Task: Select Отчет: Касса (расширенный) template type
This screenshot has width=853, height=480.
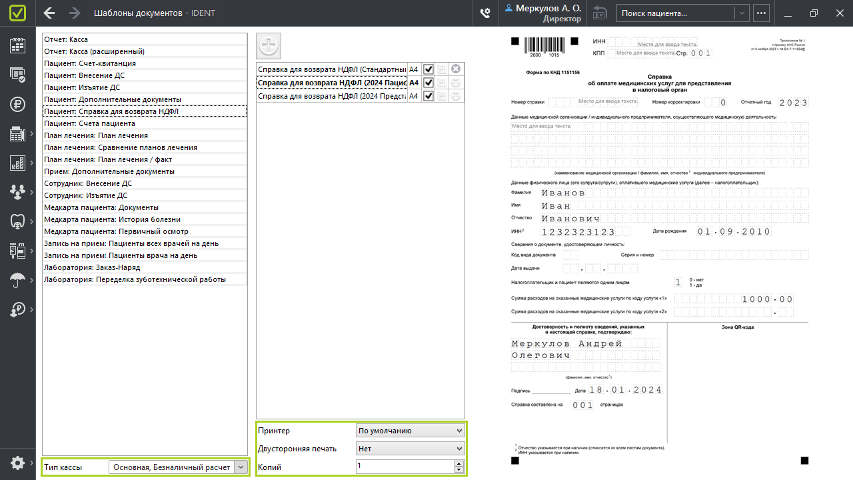Action: 145,51
